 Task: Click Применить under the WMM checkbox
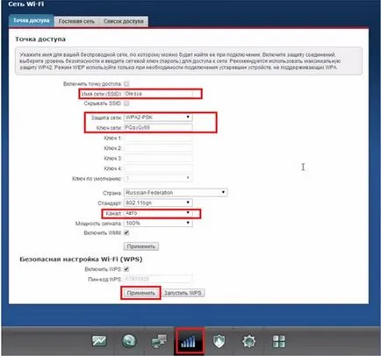141,246
